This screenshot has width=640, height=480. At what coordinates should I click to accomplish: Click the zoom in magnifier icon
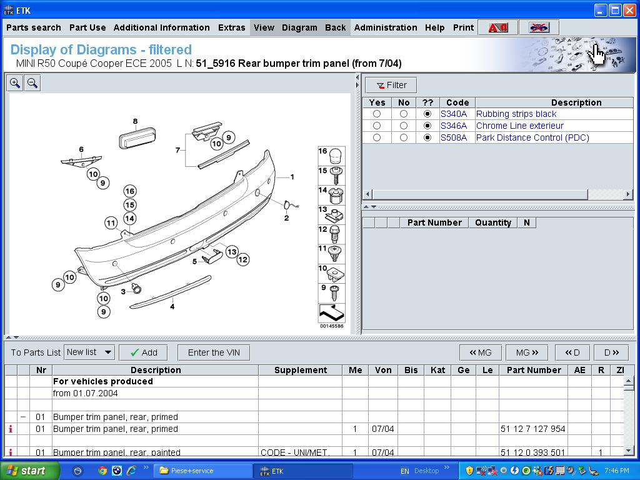15,83
